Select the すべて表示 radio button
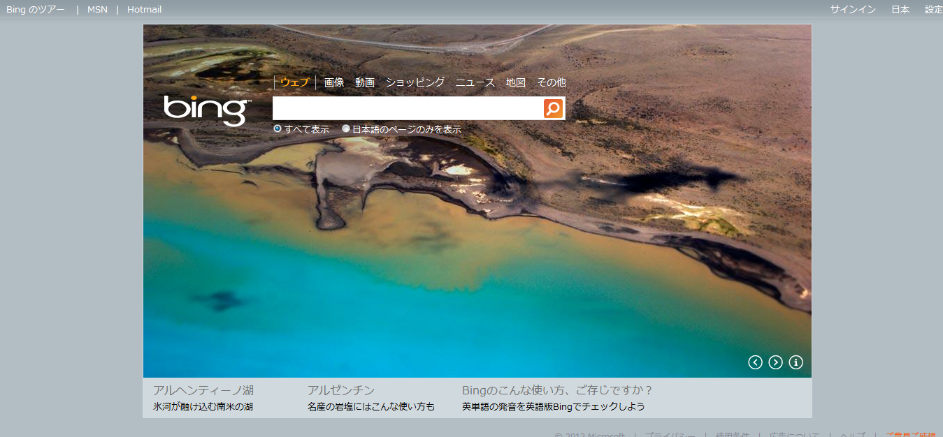 tap(278, 129)
